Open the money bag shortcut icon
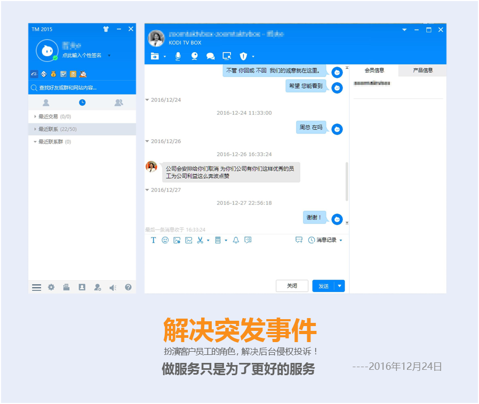 (53, 74)
